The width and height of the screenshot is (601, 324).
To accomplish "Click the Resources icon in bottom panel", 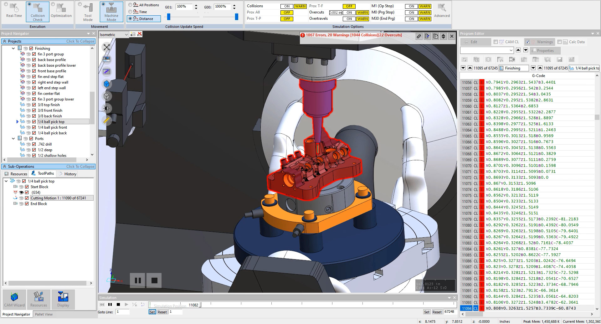I will [39, 299].
